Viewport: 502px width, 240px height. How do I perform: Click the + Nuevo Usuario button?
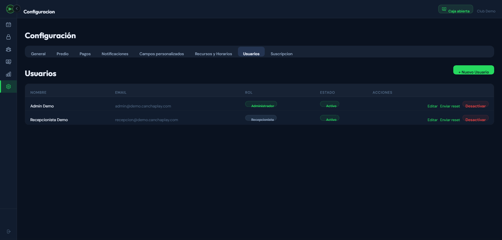tap(474, 70)
